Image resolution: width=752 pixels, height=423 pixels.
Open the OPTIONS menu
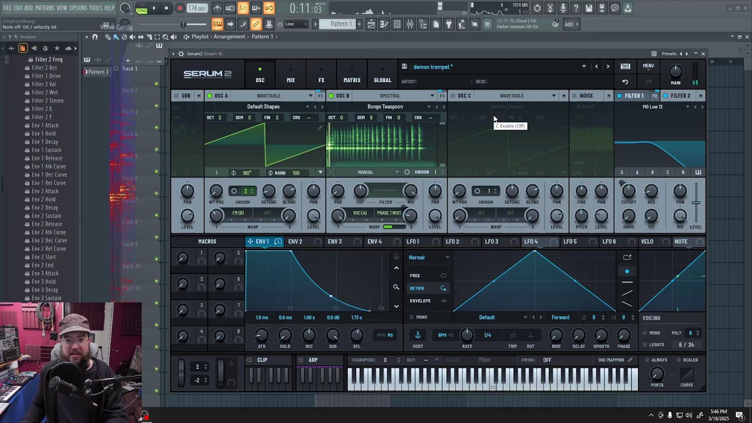(x=78, y=8)
